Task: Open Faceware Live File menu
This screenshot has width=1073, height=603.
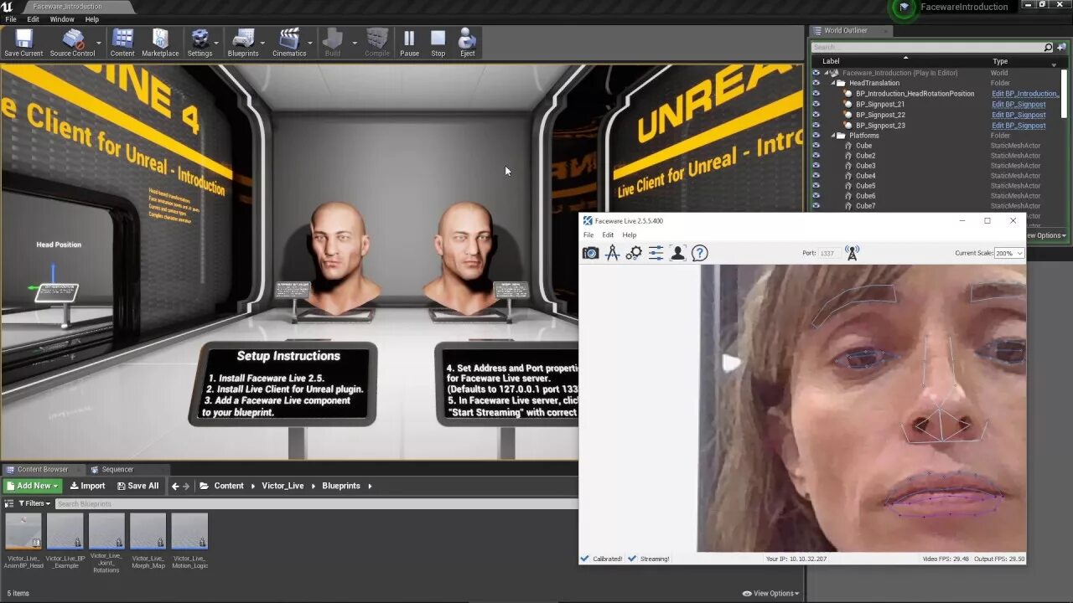Action: [x=588, y=234]
